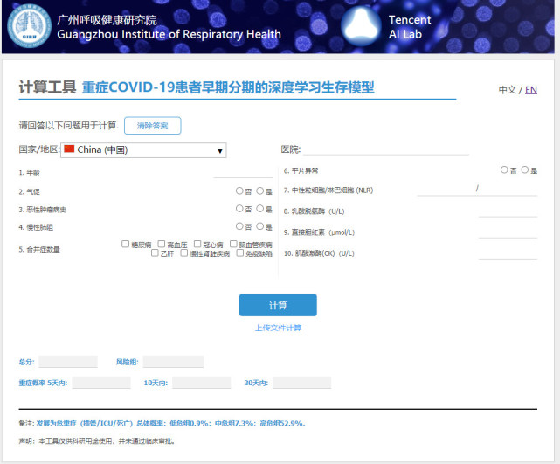560x464 pixels.
Task: Open the 国家/地区 country dropdown
Action: (x=143, y=150)
